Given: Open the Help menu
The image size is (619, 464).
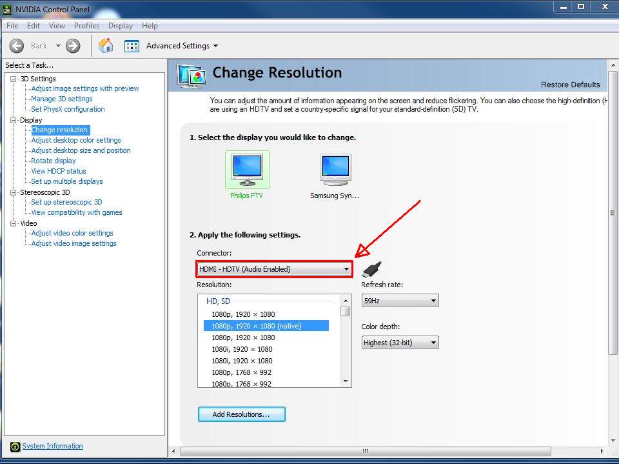Looking at the screenshot, I should coord(150,26).
